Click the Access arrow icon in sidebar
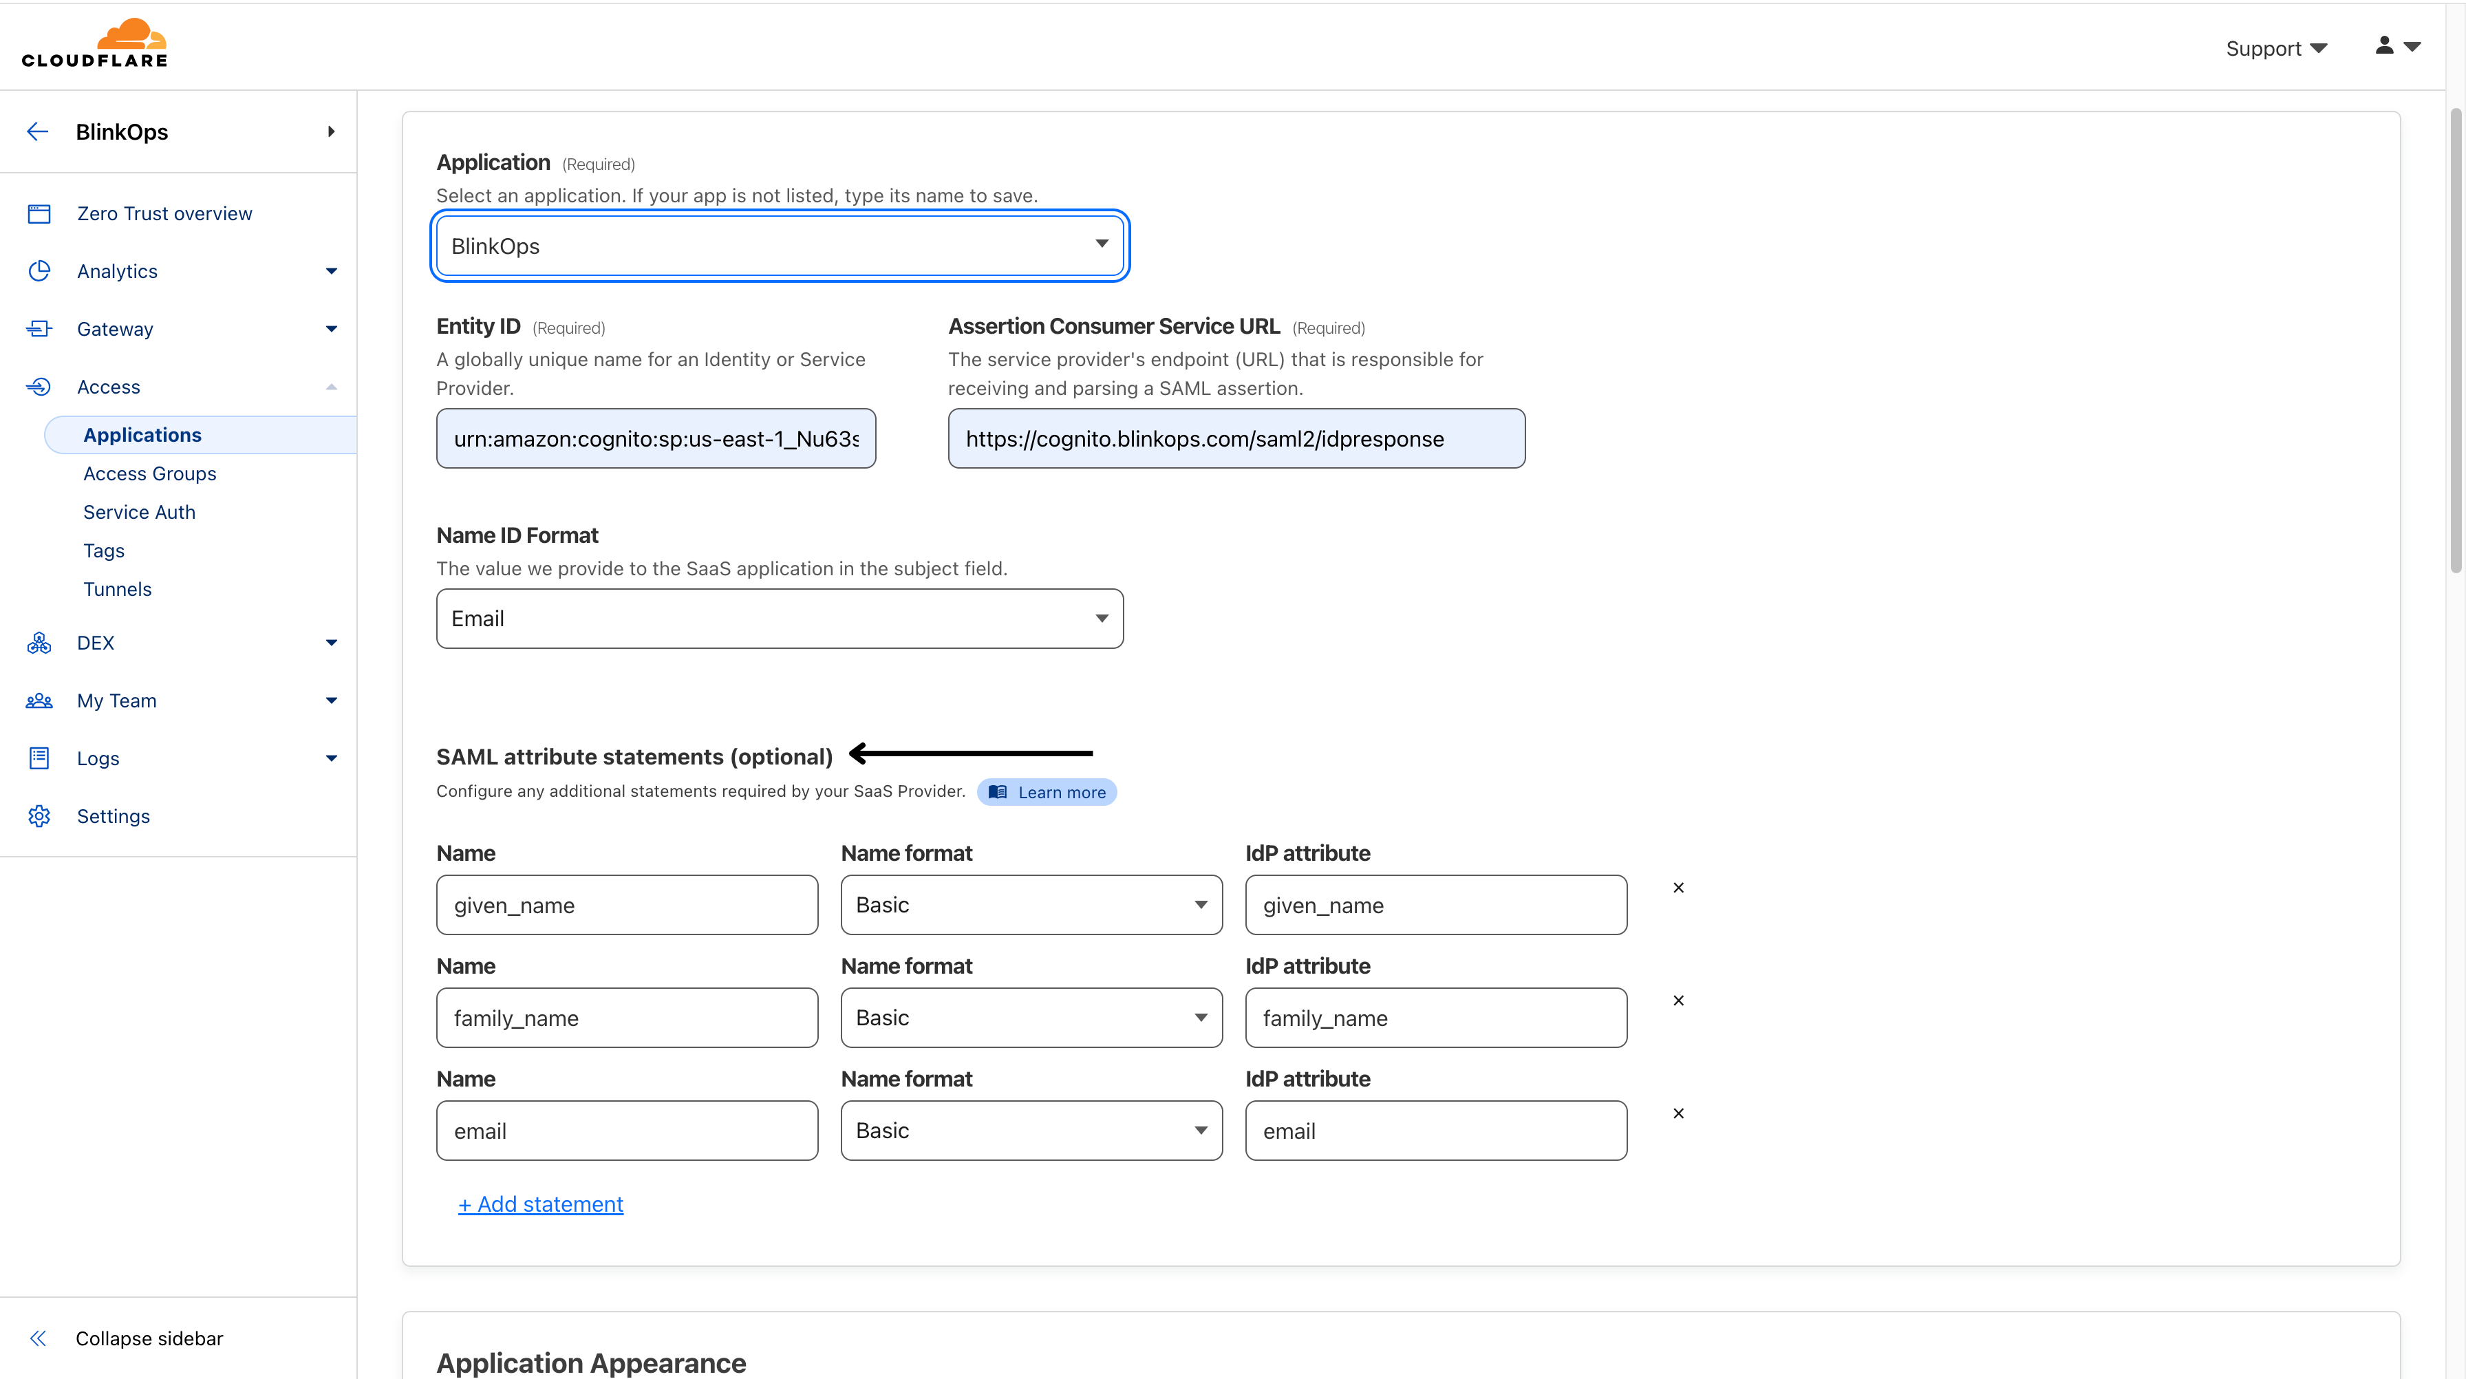The height and width of the screenshot is (1379, 2466). click(x=39, y=387)
